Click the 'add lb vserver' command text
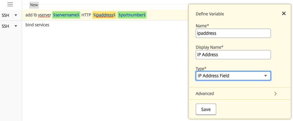Viewport: 293px width, 121px height. tap(38, 15)
